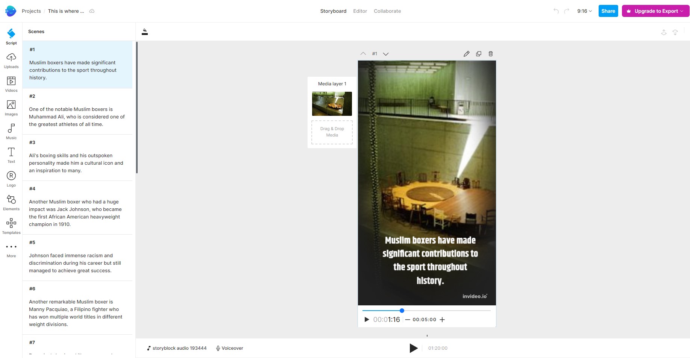Switch to the Editor tab
690x358 pixels.
pos(360,11)
